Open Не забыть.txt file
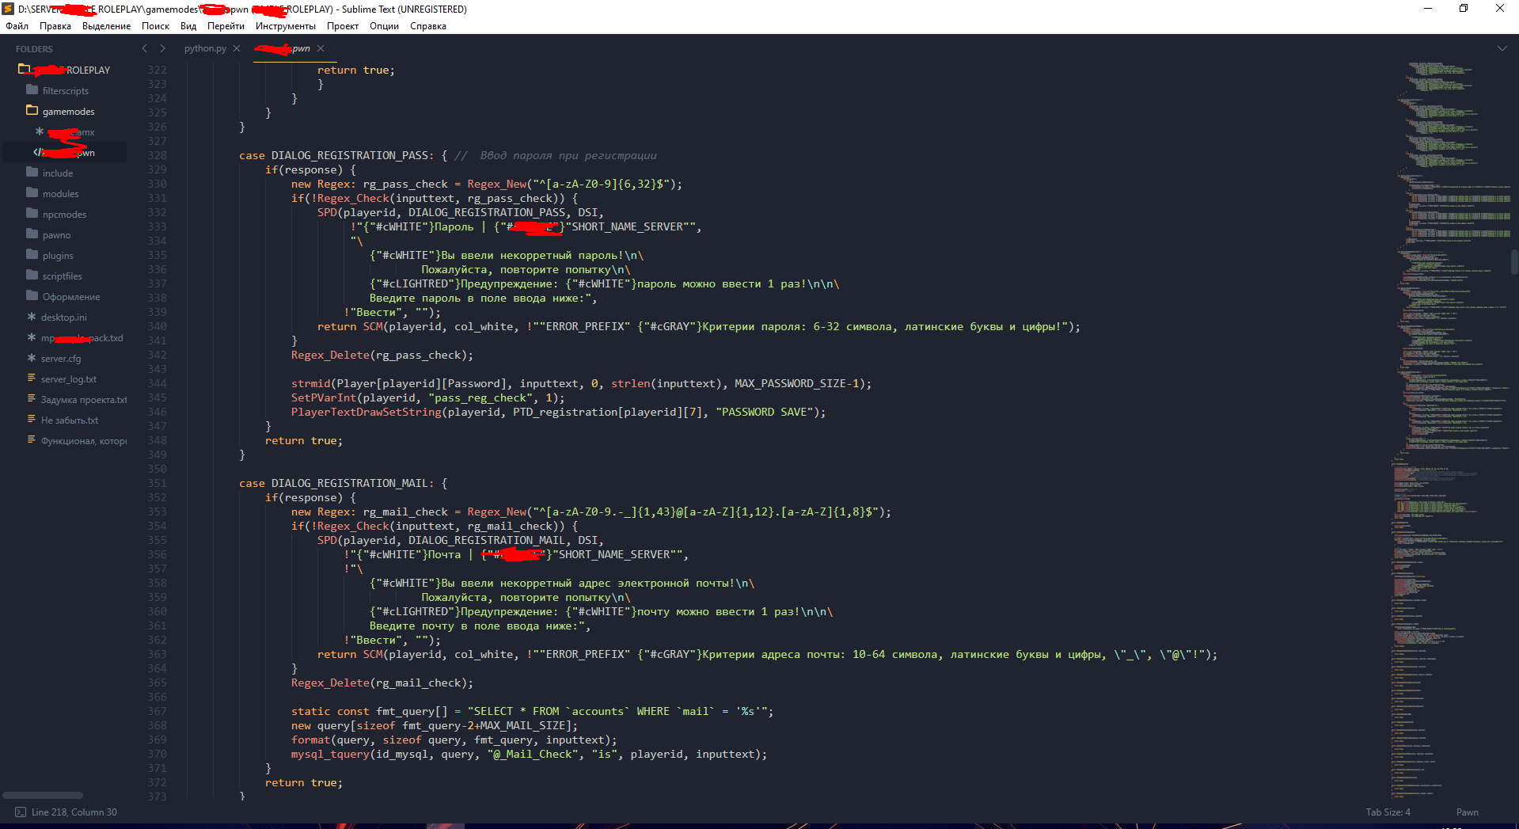 [x=70, y=420]
